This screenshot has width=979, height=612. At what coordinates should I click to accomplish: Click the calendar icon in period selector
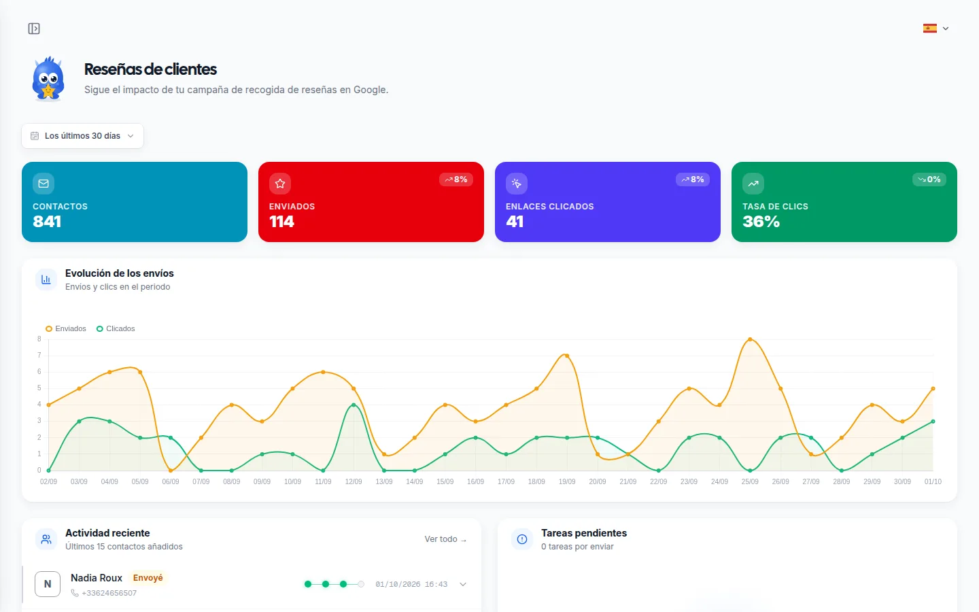point(35,136)
